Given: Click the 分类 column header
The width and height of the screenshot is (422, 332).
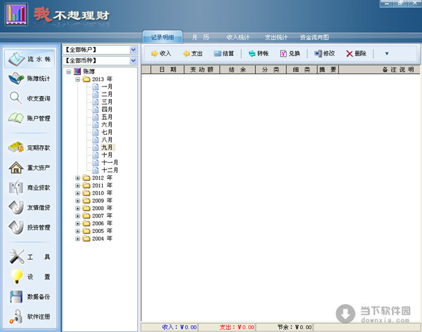Looking at the screenshot, I should pos(271,69).
